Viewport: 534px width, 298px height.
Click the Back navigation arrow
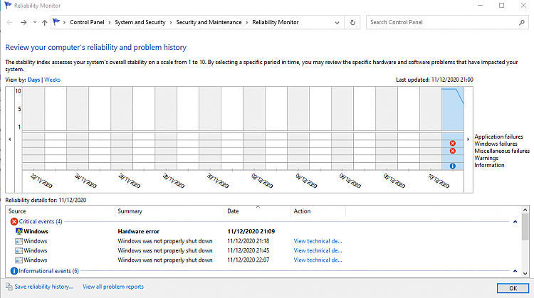pyautogui.click(x=10, y=23)
